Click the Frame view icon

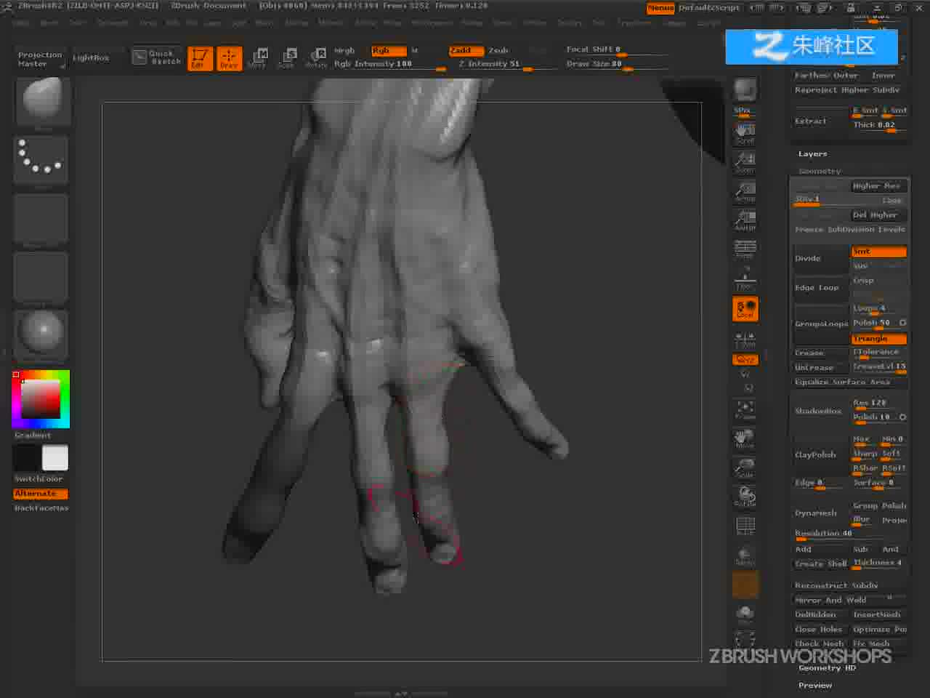coord(745,410)
